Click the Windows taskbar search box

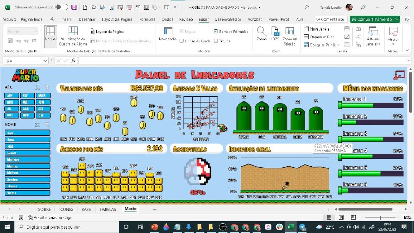(x=66, y=227)
